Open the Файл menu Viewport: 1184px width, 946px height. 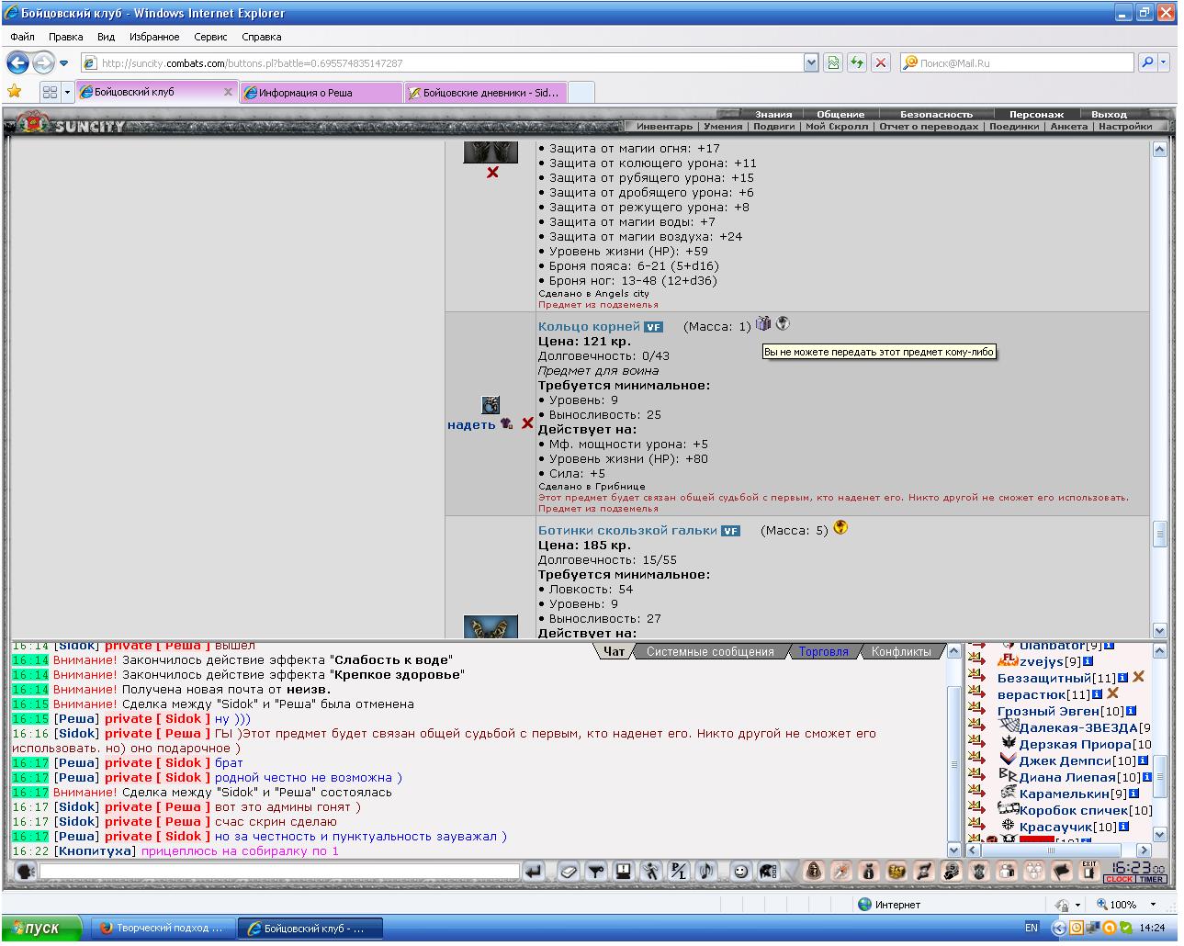[23, 37]
